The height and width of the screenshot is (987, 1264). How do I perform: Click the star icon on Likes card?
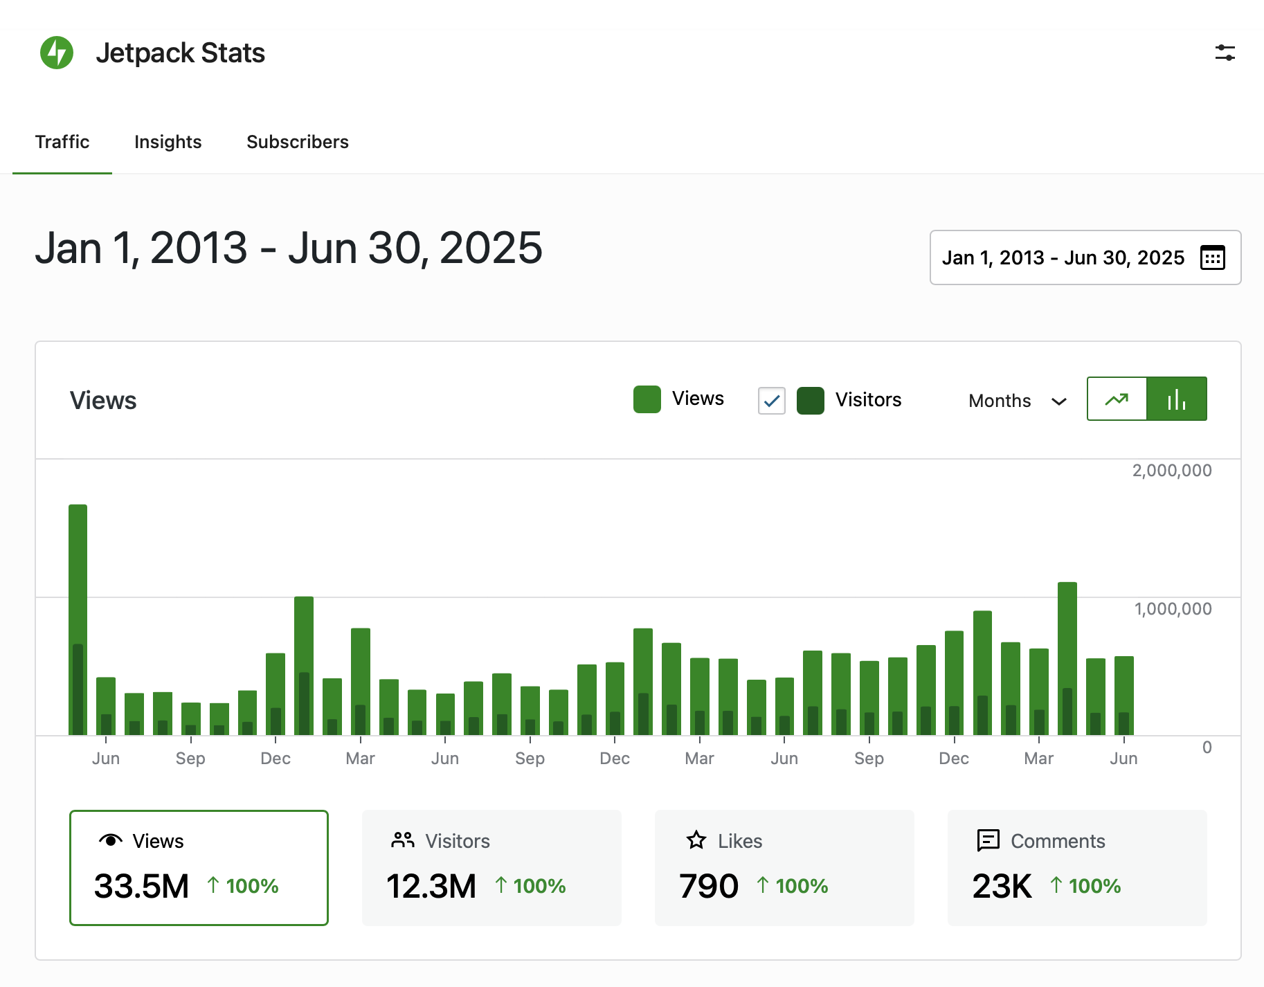696,840
